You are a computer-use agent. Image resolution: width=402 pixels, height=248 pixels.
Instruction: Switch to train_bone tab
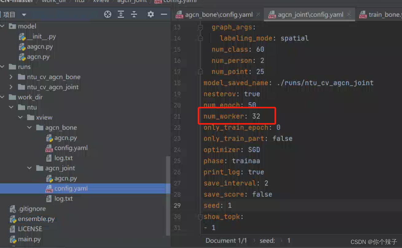(380, 14)
